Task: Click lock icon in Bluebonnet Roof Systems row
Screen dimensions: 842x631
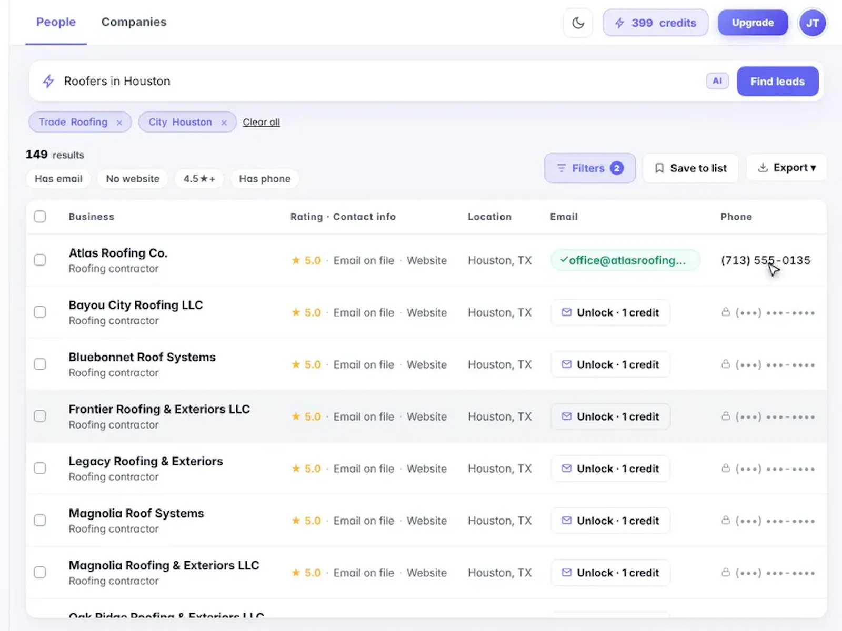Action: [726, 364]
